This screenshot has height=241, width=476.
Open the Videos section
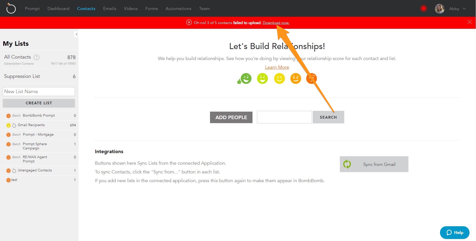131,9
